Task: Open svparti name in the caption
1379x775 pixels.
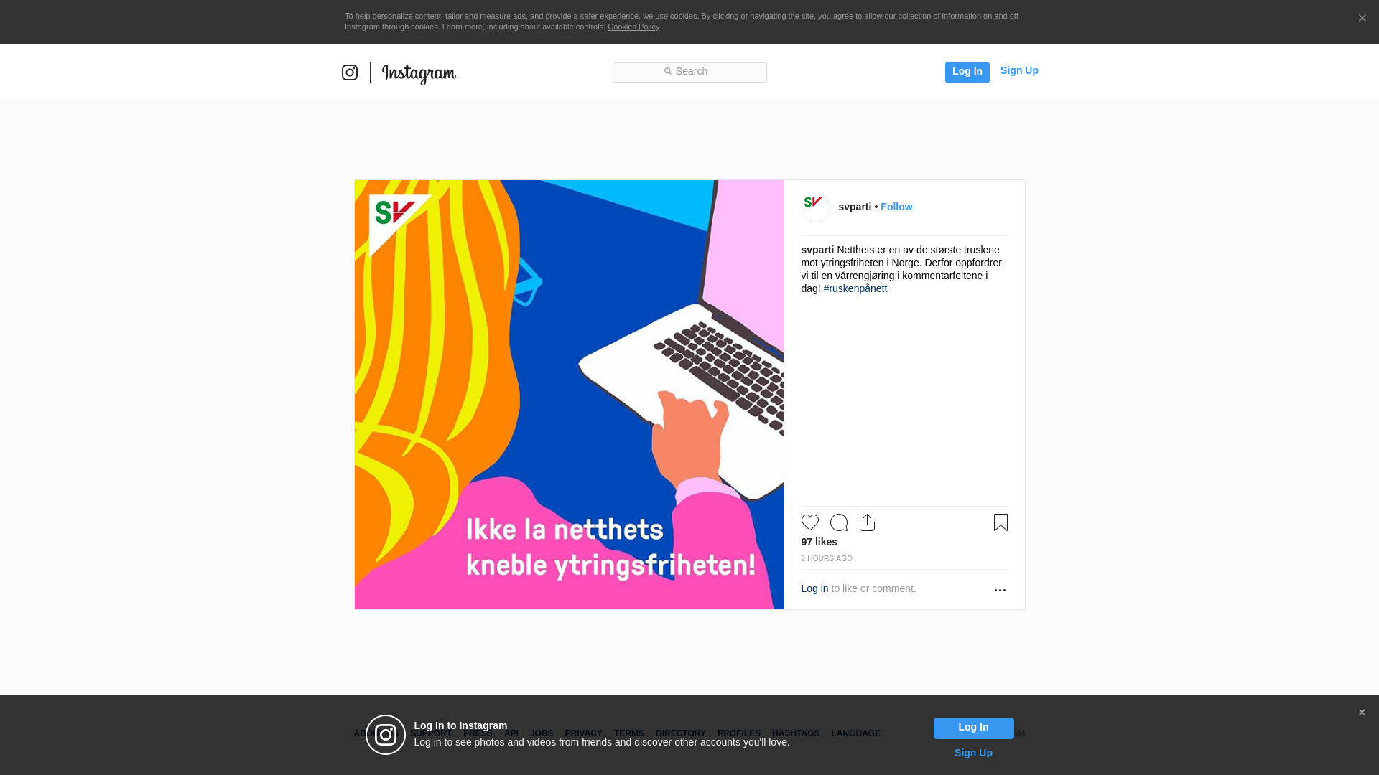Action: tap(817, 250)
